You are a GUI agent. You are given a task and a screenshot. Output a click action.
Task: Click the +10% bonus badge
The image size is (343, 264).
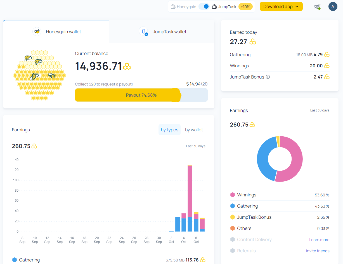click(x=245, y=7)
